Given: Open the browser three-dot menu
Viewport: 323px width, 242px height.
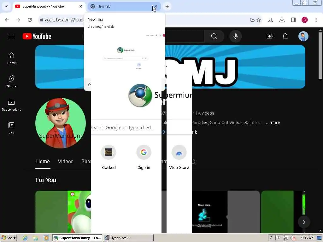Looking at the screenshot, I should [x=316, y=20].
